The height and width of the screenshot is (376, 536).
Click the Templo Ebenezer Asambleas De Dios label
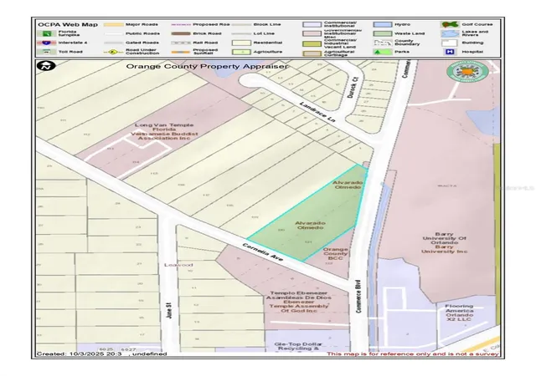pyautogui.click(x=298, y=302)
